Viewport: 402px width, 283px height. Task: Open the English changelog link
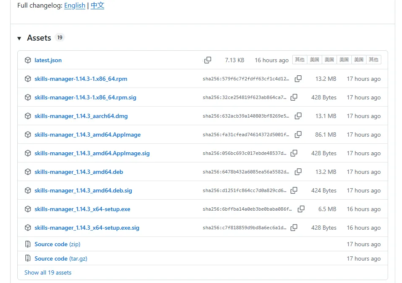click(75, 5)
